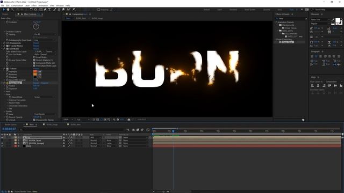Screen dimensions: 344x193
Task: Align layers left in Align panel
Action: tap(312, 86)
